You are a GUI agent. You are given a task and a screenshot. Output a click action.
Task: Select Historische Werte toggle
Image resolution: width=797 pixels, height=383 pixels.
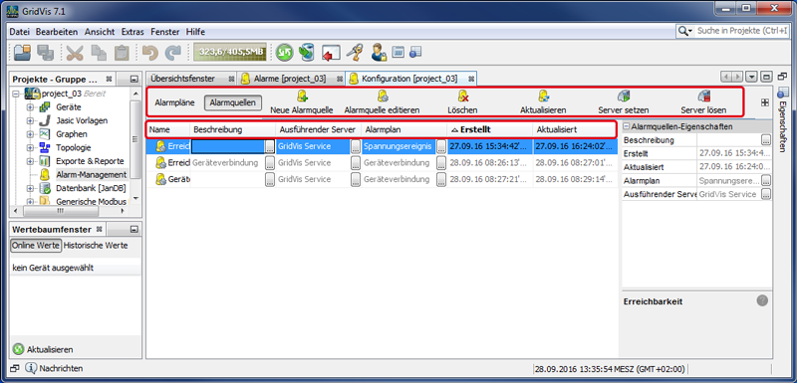(96, 246)
